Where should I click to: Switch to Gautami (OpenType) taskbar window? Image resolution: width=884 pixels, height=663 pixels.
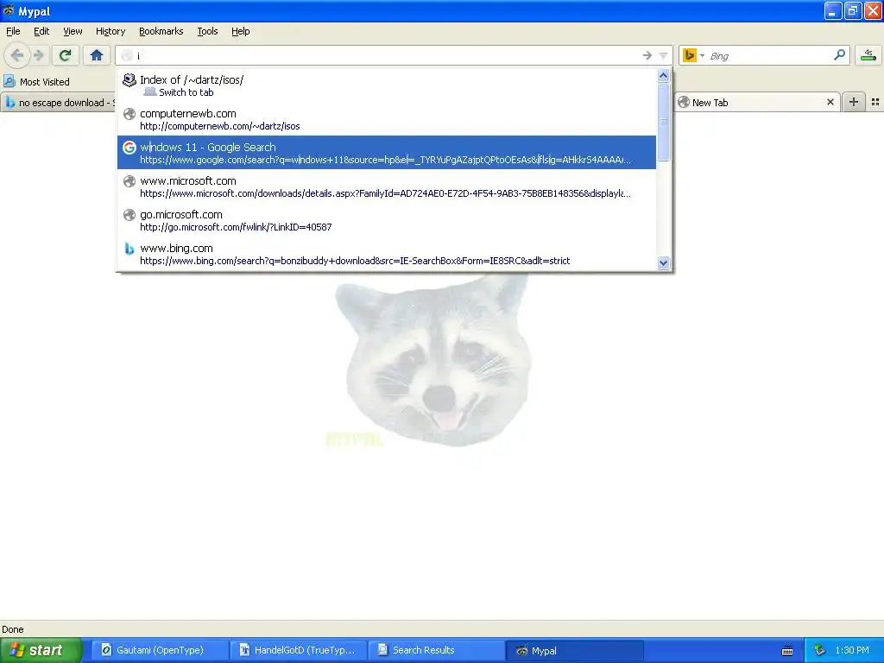[x=160, y=651]
